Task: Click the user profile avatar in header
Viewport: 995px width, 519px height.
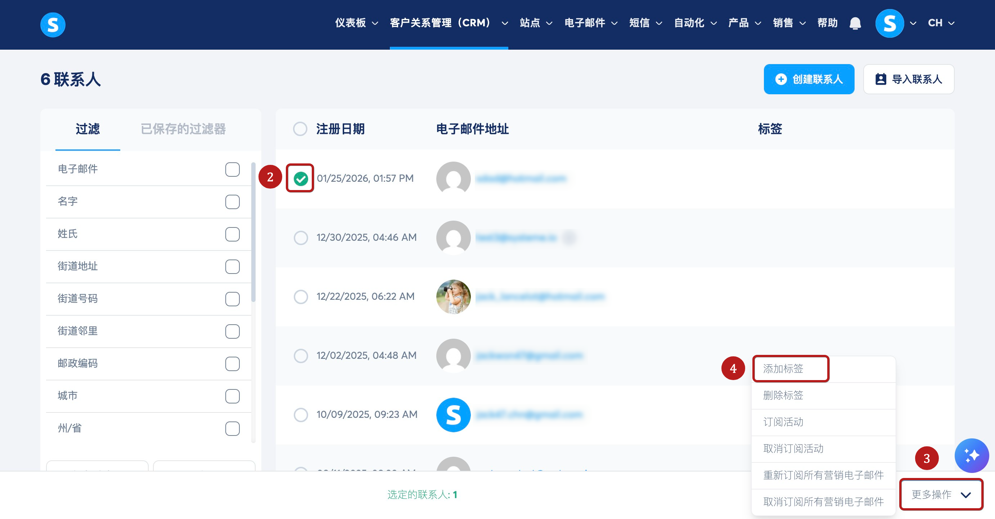Action: pos(889,23)
